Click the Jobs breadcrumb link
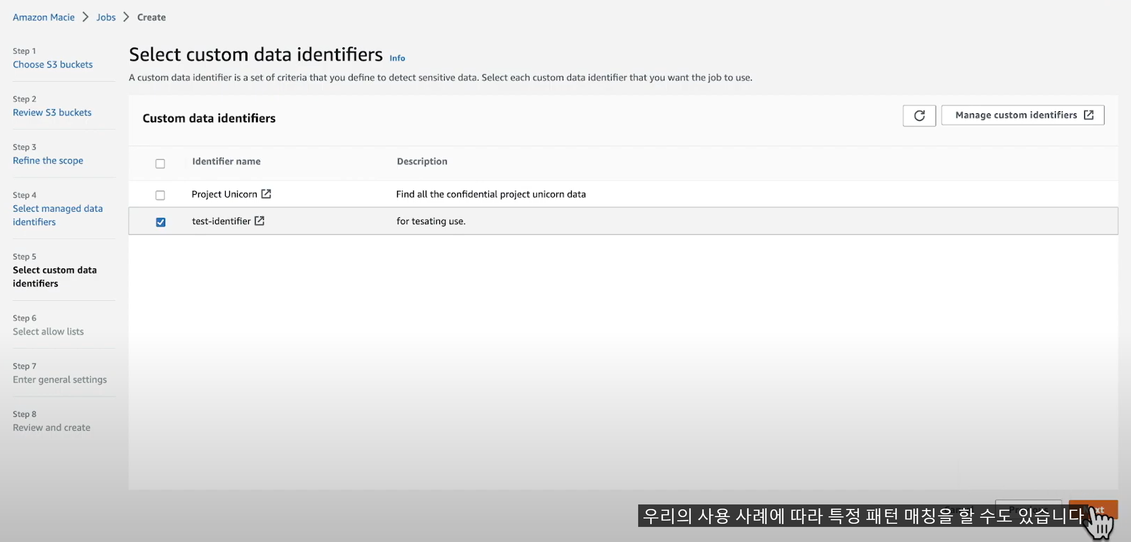 click(x=106, y=17)
